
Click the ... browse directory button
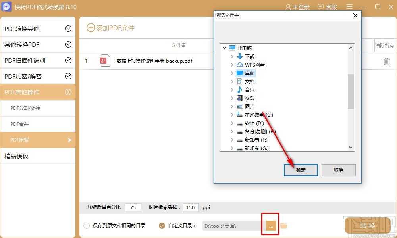[x=271, y=226]
